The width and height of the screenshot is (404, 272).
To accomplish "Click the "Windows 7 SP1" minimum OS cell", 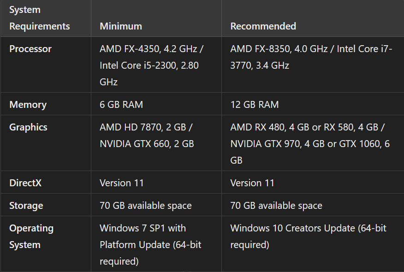I will click(x=143, y=228).
